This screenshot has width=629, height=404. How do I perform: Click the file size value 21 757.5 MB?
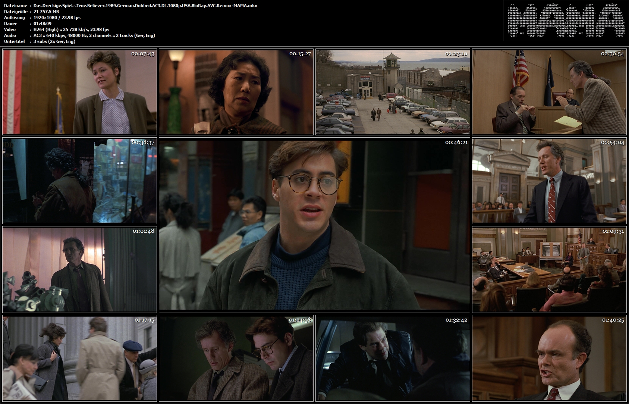46,12
